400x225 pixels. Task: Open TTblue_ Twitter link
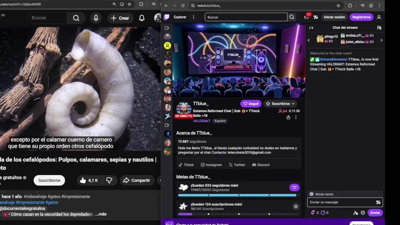pos(237,165)
